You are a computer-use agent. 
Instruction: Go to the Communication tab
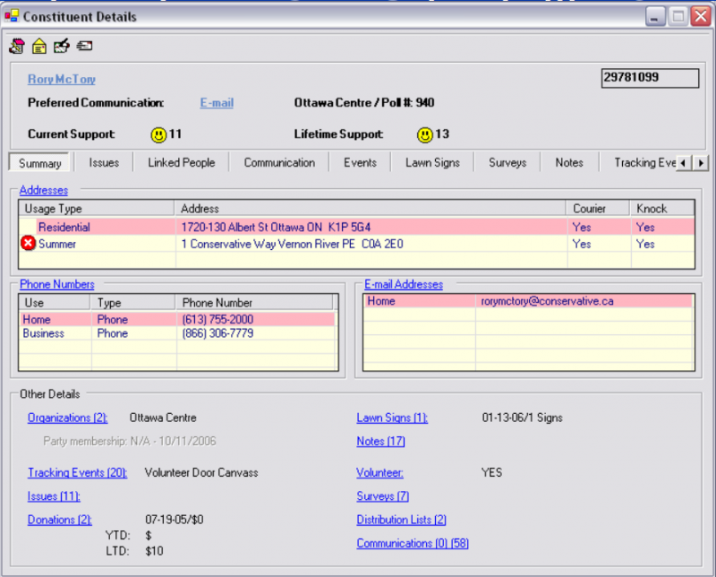tap(279, 162)
